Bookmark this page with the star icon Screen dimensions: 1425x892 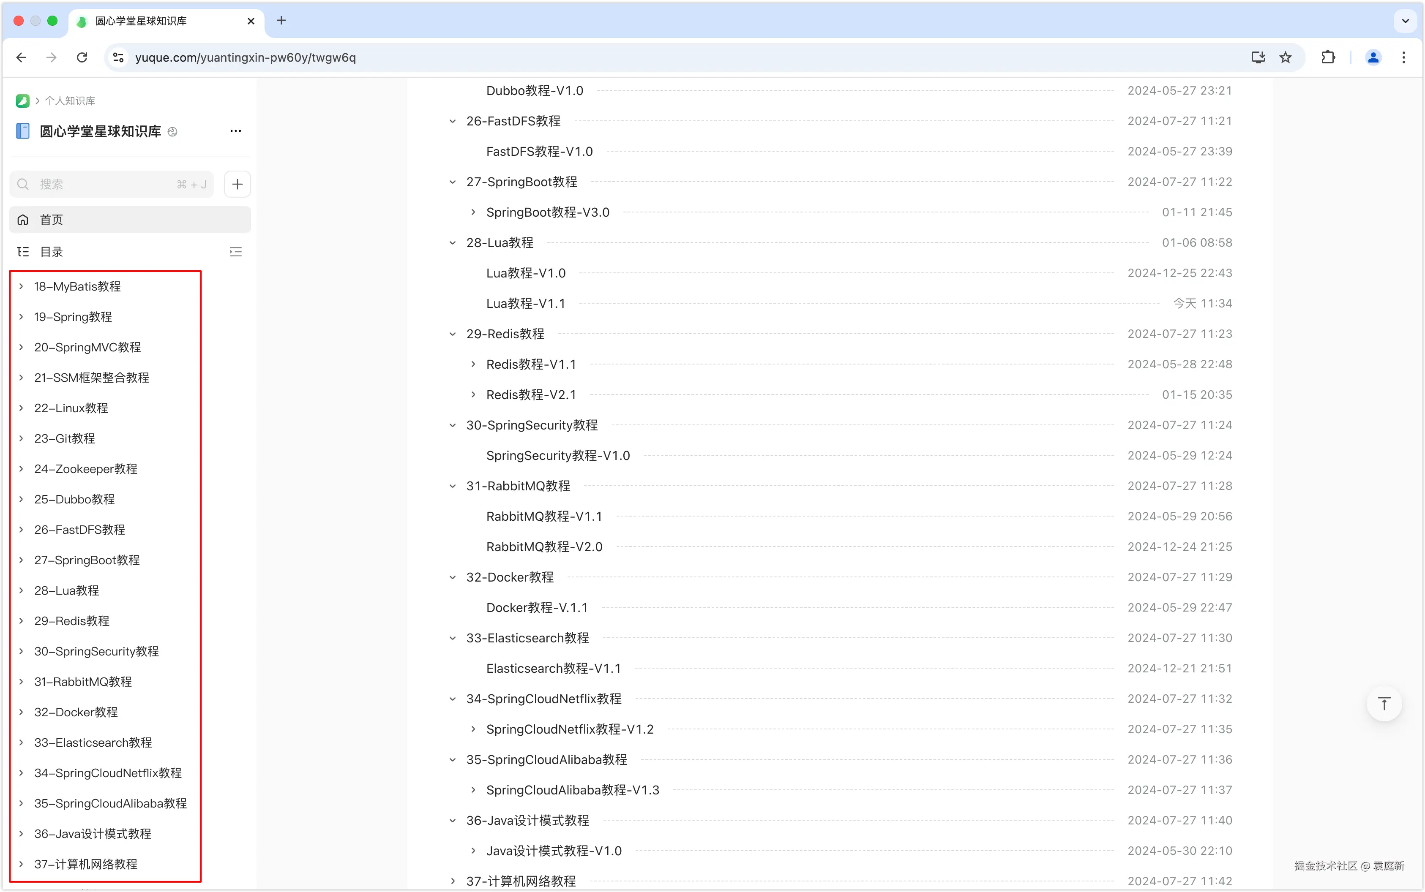click(1286, 57)
